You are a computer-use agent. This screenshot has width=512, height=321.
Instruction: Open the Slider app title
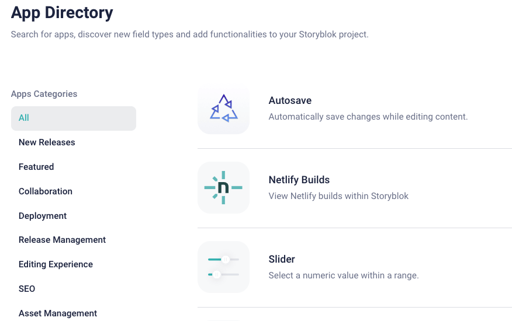click(282, 259)
